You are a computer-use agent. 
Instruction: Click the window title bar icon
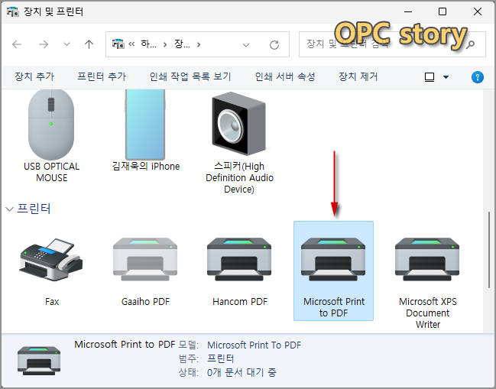pos(13,11)
